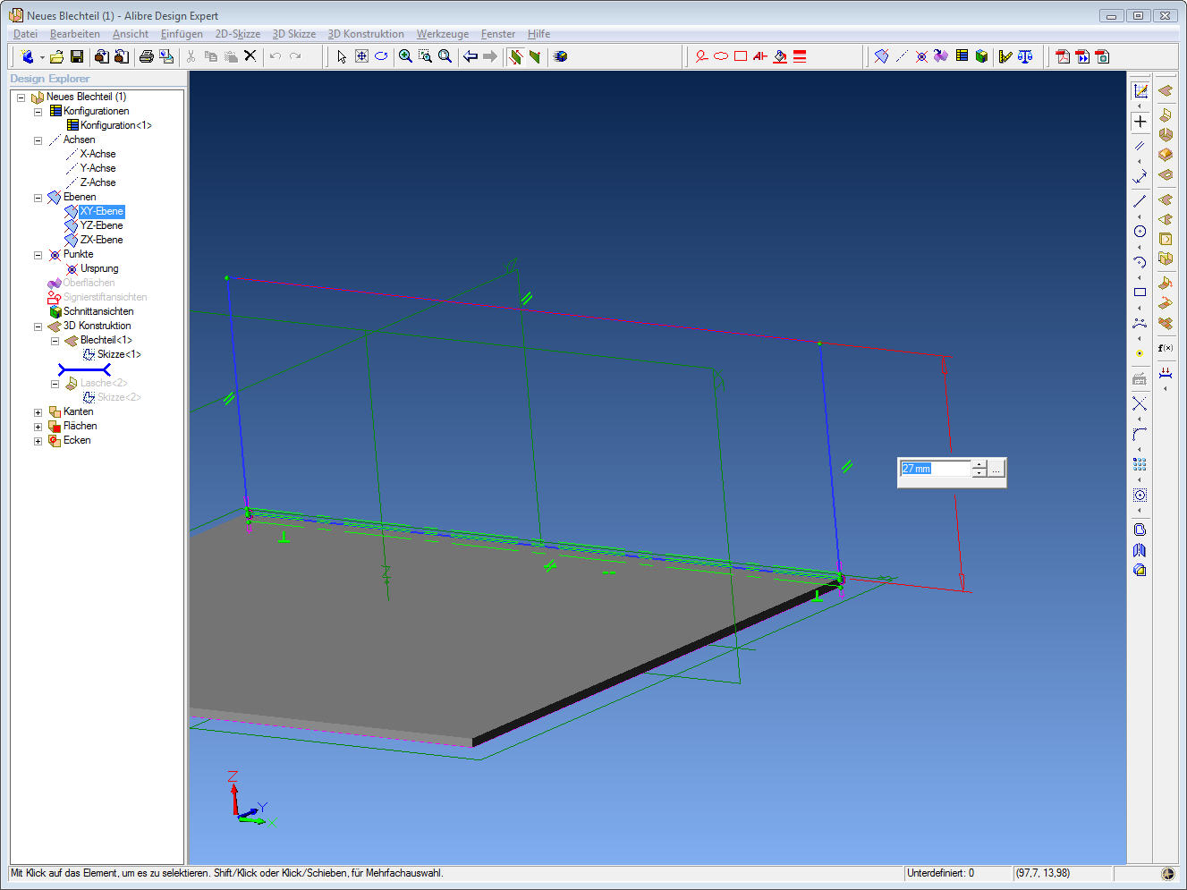
Task: Open new-file dropdown arrow in toolbar
Action: (x=41, y=57)
